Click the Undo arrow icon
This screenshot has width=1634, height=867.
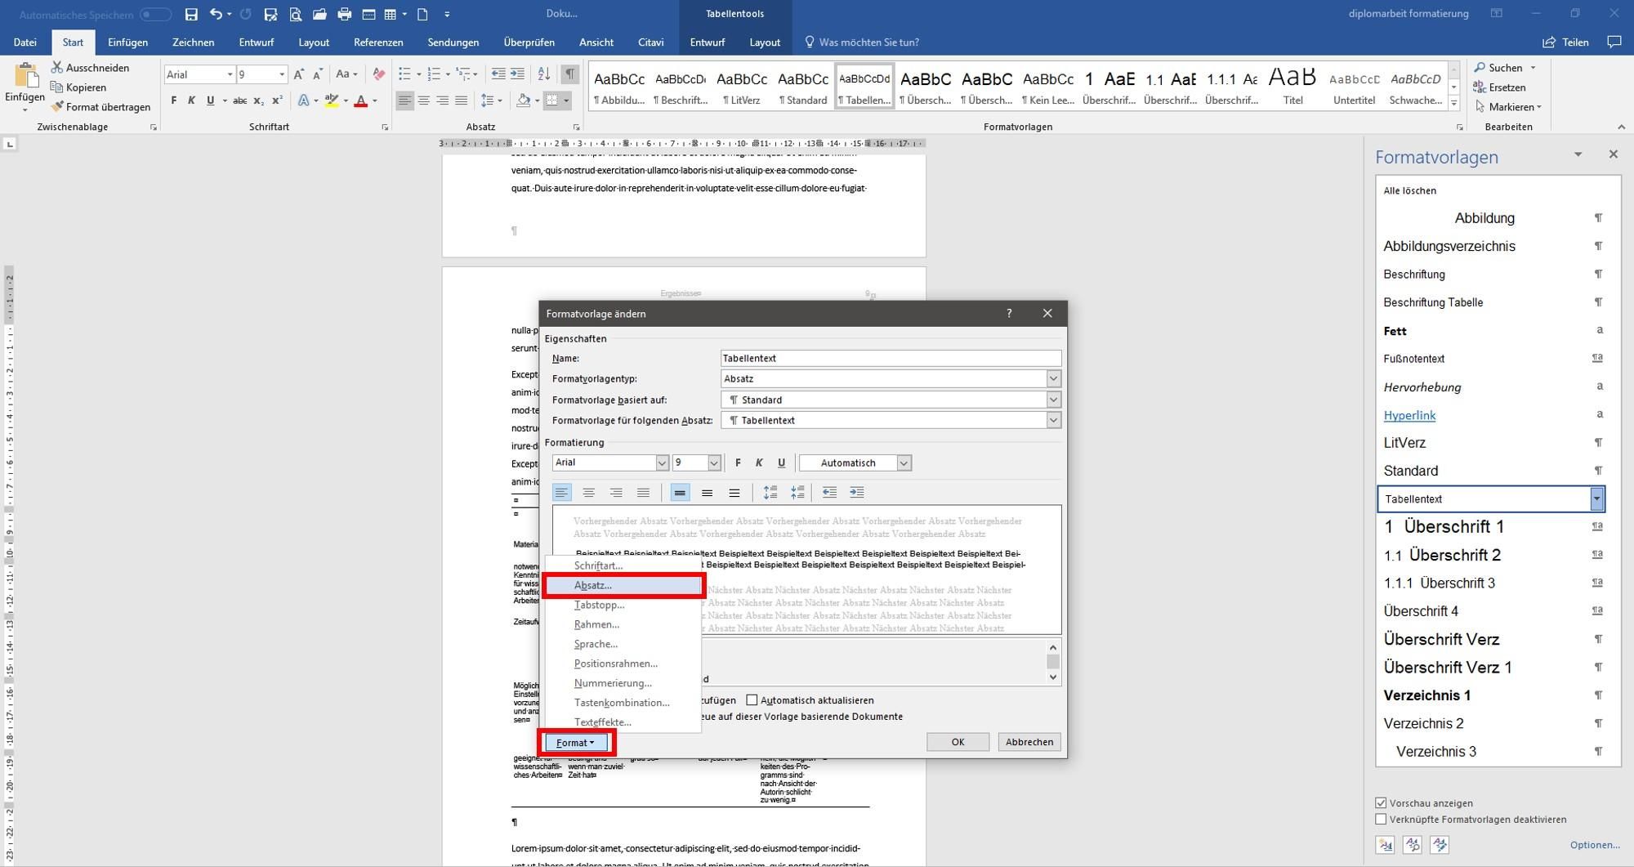point(216,14)
